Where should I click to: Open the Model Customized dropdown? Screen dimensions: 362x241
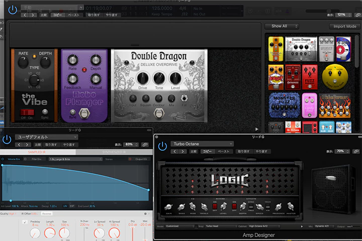point(180,226)
